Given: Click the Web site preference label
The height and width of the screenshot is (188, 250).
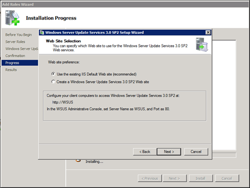Looking at the screenshot, I should point(64,62).
